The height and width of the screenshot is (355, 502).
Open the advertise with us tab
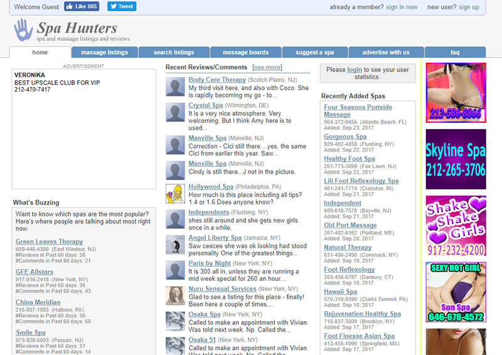(x=386, y=53)
